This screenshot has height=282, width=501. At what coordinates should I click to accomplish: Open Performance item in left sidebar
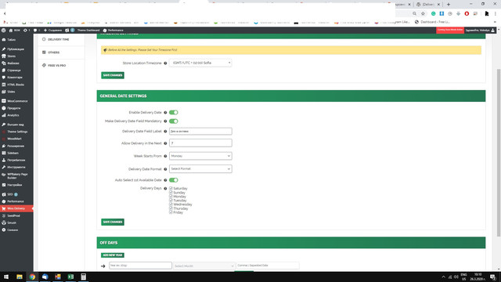[16, 201]
